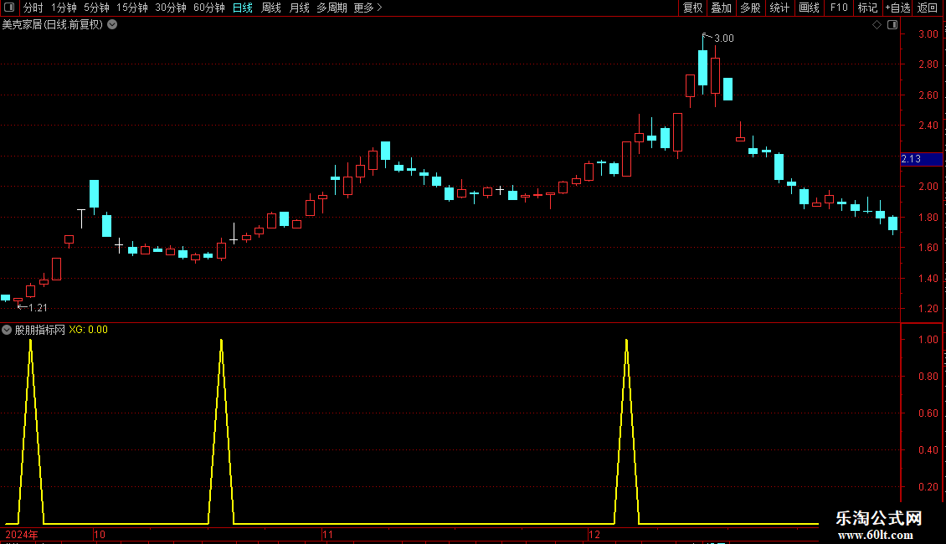Open the 画线 drawing tools
Image resolution: width=946 pixels, height=544 pixels.
click(809, 8)
